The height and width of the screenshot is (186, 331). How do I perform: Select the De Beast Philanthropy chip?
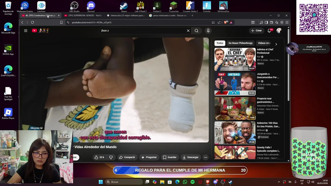240,43
